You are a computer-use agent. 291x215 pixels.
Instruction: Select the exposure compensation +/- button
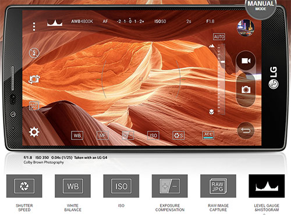pyautogui.click(x=128, y=135)
